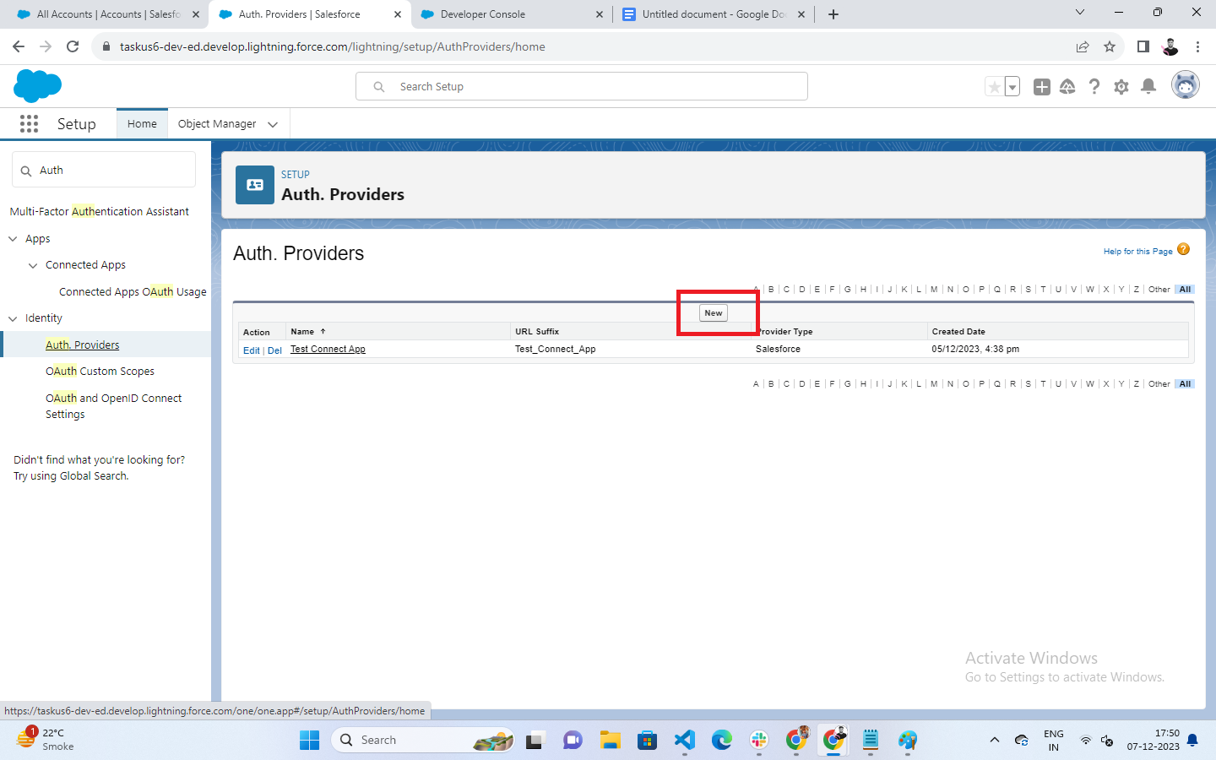Screen dimensions: 1216x760
Task: Click the Auth. Providers header icon
Action: click(255, 185)
